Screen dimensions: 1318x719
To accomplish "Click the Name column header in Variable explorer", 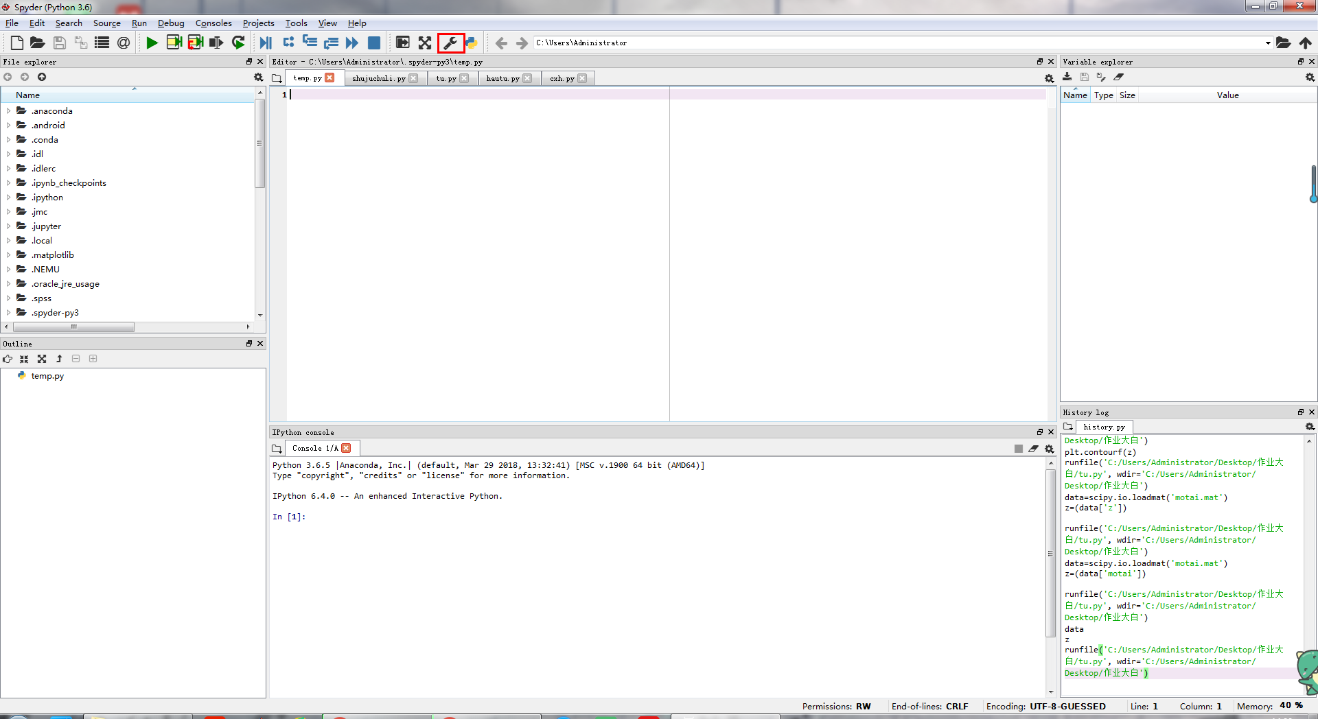I will click(1075, 95).
